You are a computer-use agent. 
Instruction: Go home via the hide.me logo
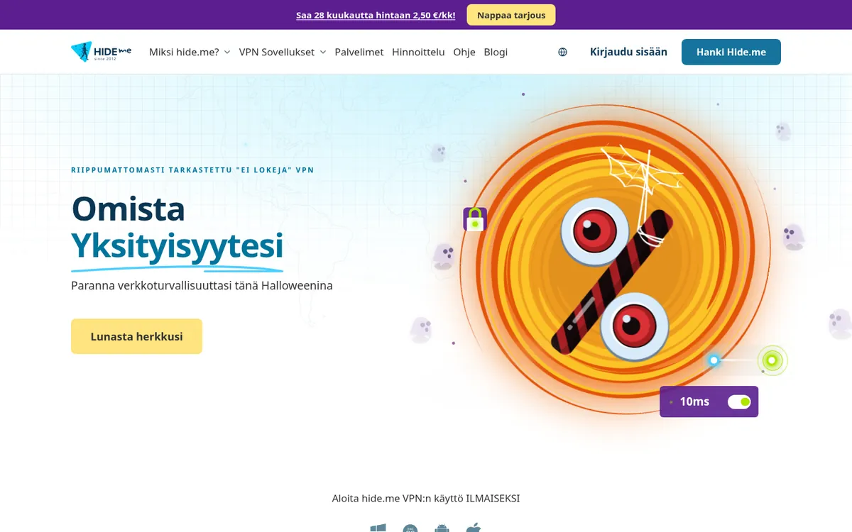[x=102, y=52]
